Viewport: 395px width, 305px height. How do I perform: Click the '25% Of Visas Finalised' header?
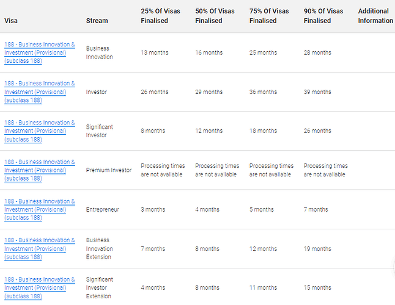coord(160,16)
